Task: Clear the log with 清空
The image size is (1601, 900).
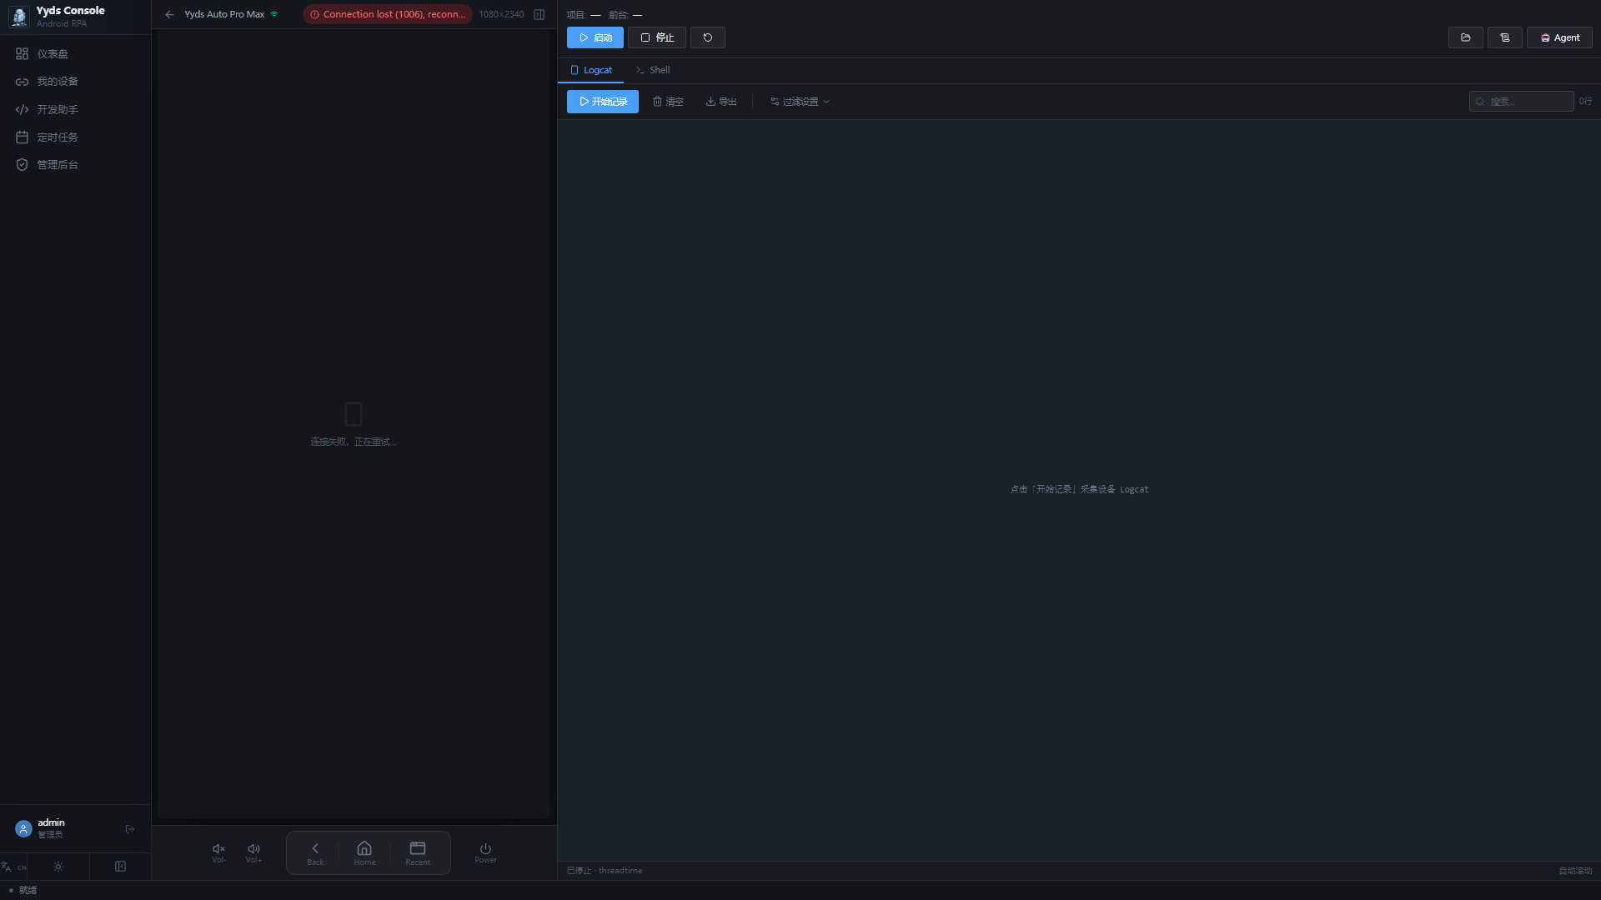Action: [668, 102]
